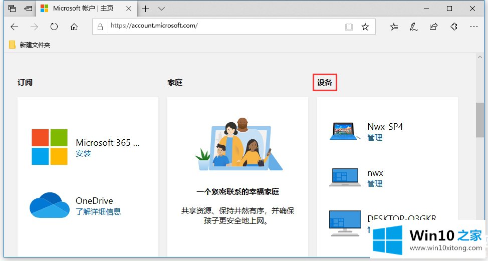Screen dimensions: 488x261
Task: Close the Microsoft 帐户 tab
Action: [x=129, y=9]
